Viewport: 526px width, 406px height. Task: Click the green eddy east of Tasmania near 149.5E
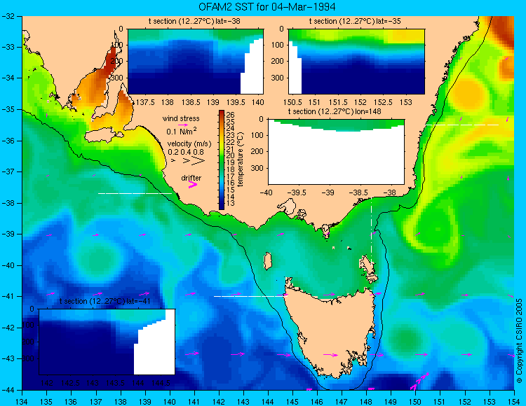coord(406,339)
